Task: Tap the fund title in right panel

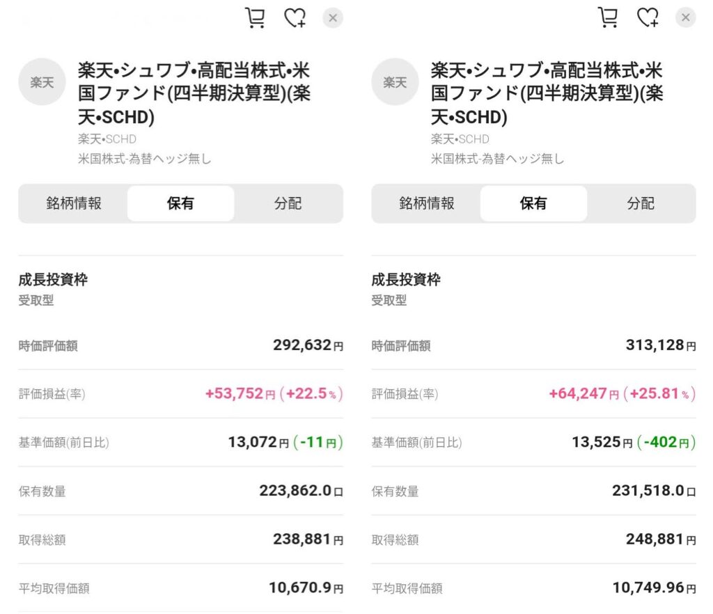Action: tap(547, 93)
